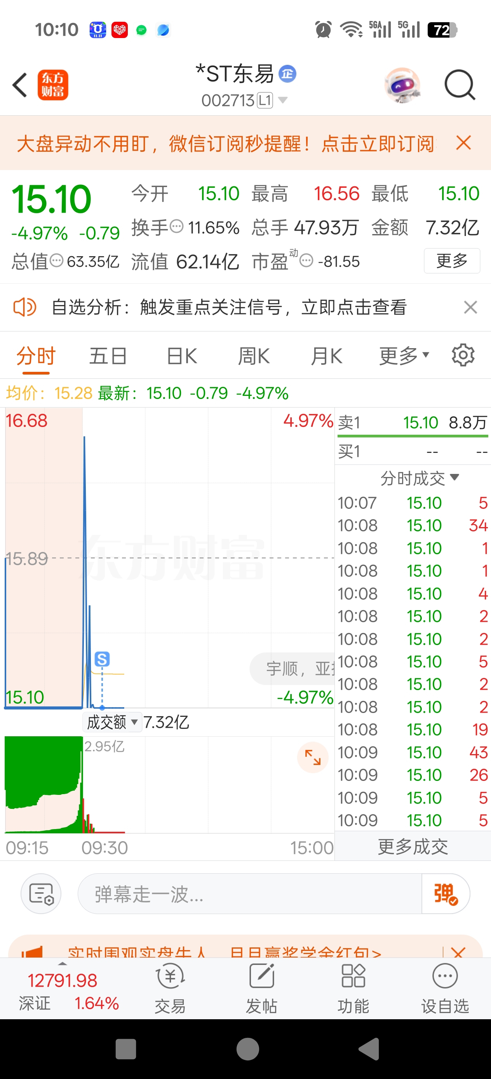Toggle the 弹 bullet-comment switch

pyautogui.click(x=445, y=894)
